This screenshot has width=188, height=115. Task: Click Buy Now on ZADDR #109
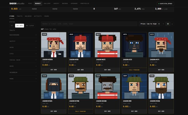point(81,70)
